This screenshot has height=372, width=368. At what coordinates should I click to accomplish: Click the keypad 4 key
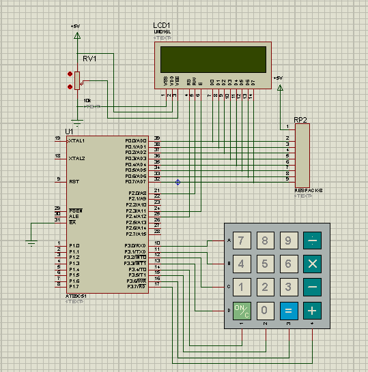click(242, 264)
